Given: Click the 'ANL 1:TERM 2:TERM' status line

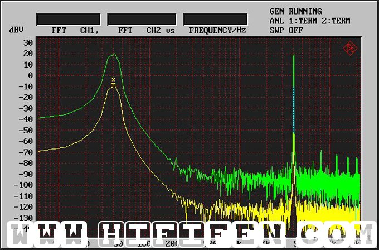Looking at the screenshot, I should 310,21.
